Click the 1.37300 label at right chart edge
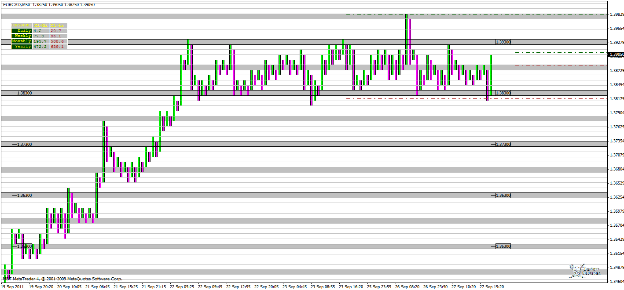This screenshot has height=290, width=624. point(503,145)
